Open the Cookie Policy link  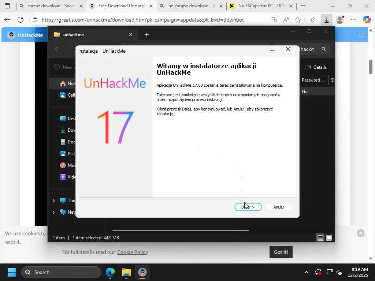click(133, 252)
